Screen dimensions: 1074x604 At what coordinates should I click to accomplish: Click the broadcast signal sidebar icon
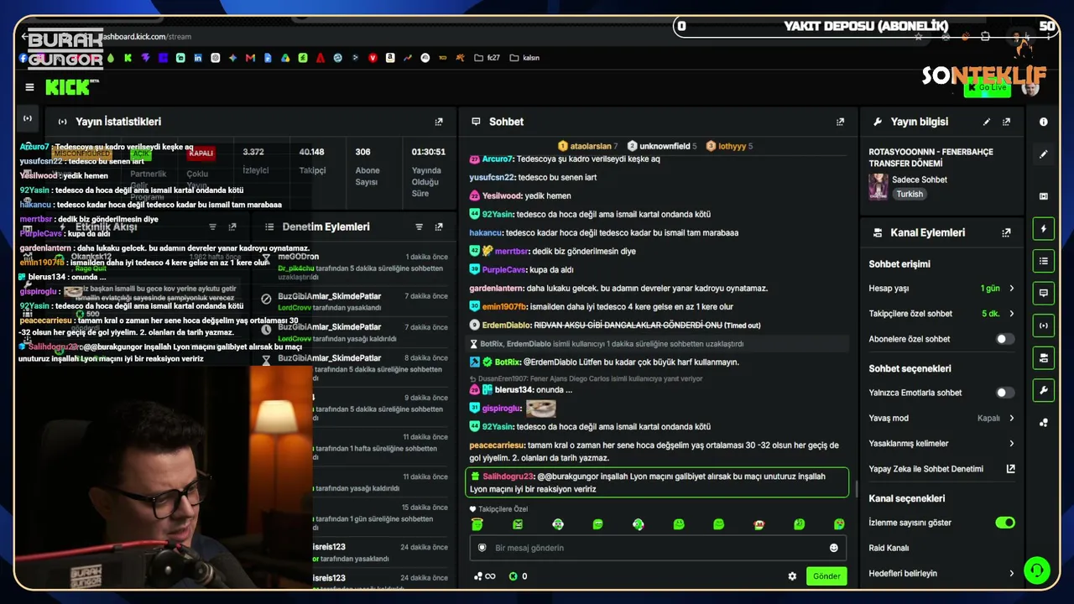(1044, 325)
